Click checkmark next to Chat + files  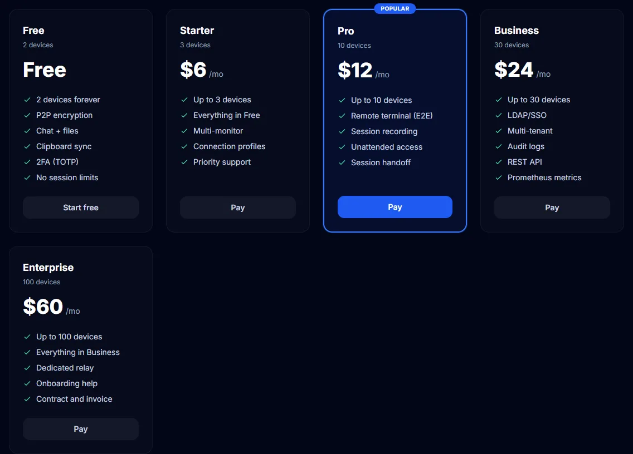click(x=27, y=131)
